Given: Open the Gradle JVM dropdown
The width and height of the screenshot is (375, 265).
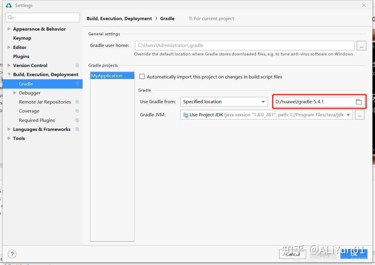Looking at the screenshot, I should pos(266,115).
